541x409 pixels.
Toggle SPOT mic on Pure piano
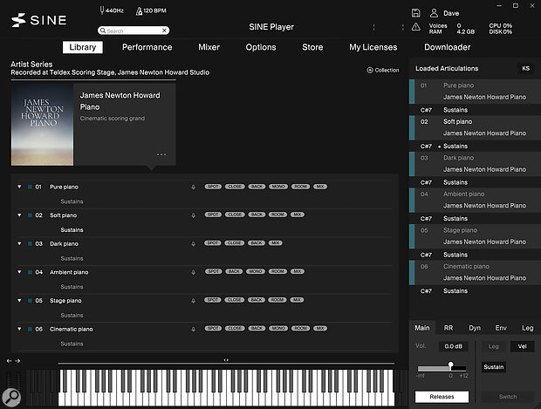213,187
